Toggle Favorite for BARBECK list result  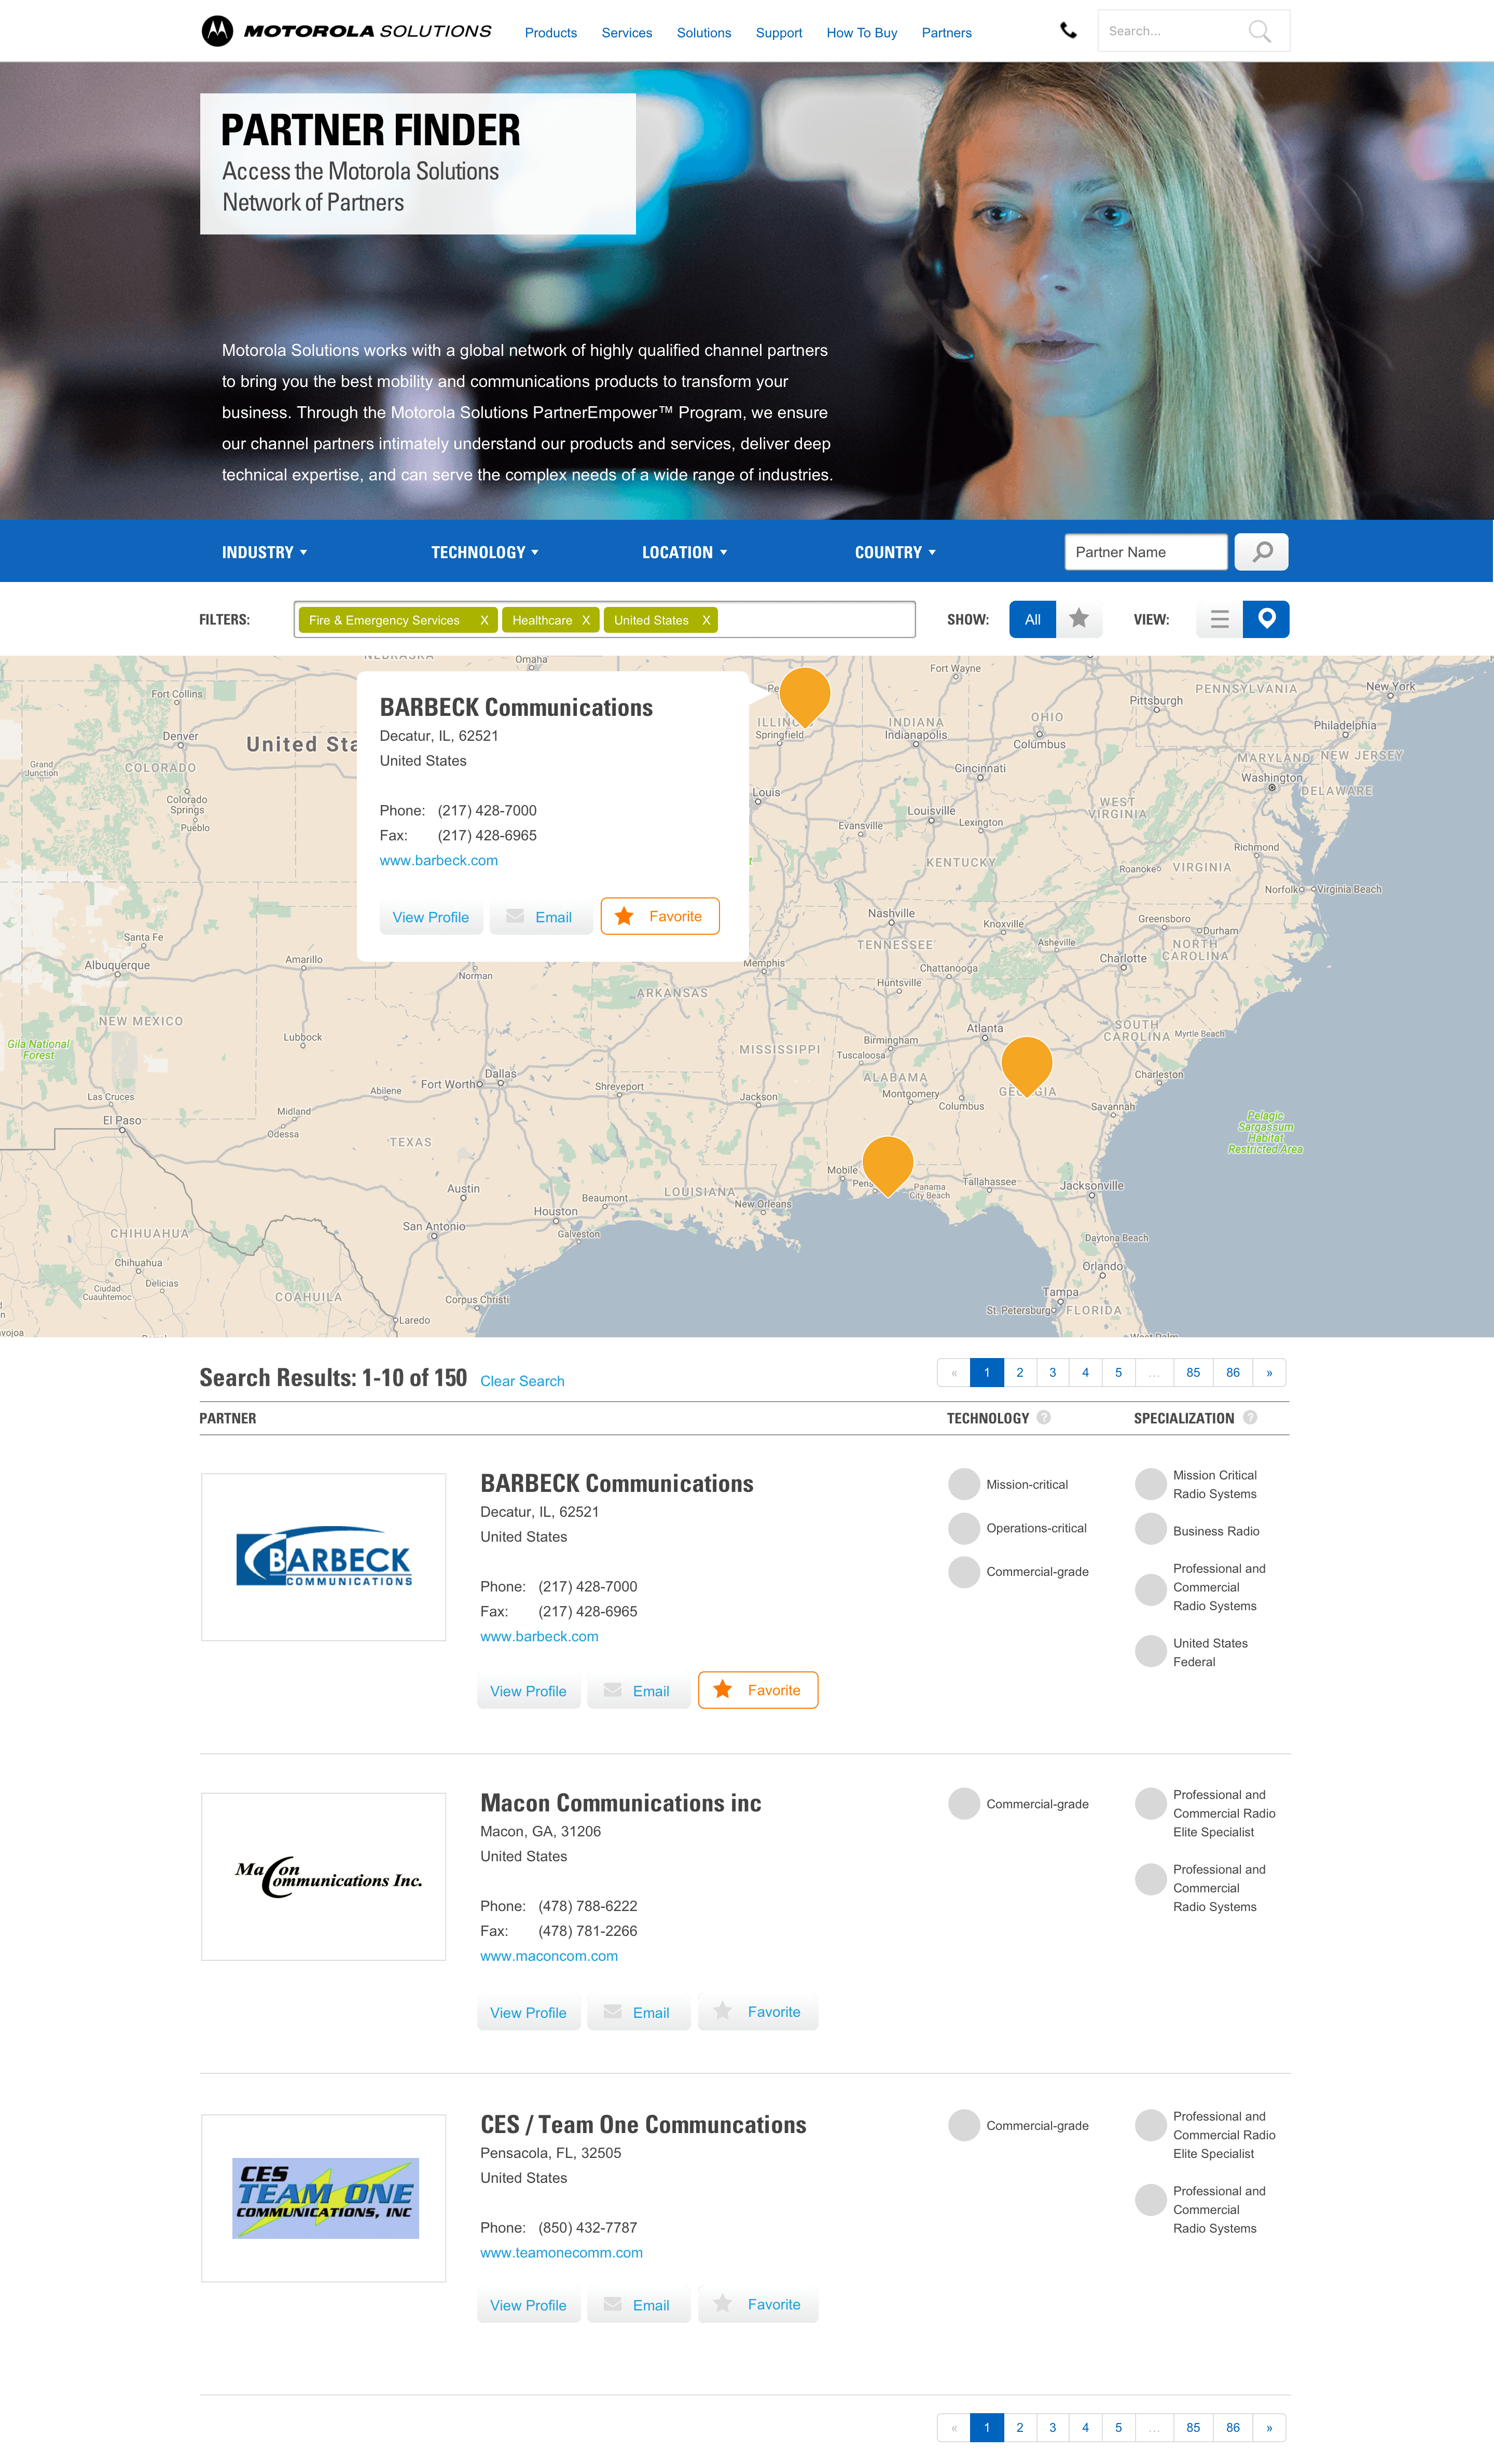pyautogui.click(x=758, y=1690)
